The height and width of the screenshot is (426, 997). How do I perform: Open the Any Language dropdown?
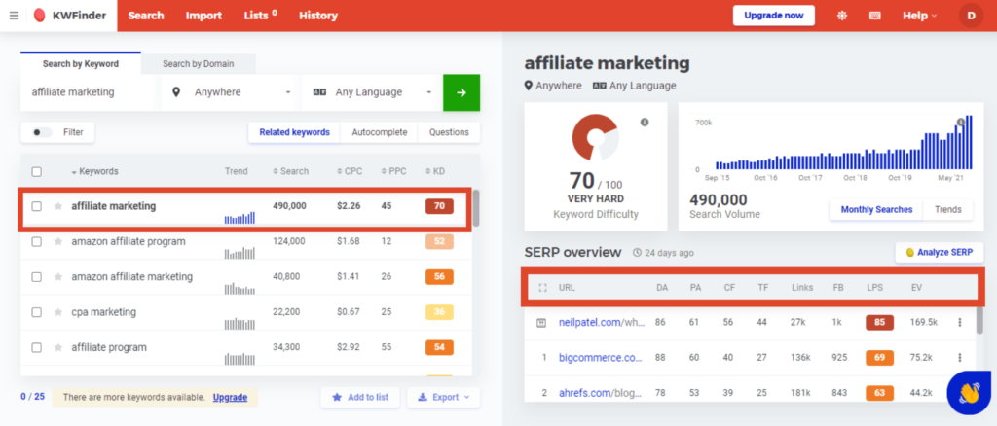[x=372, y=92]
